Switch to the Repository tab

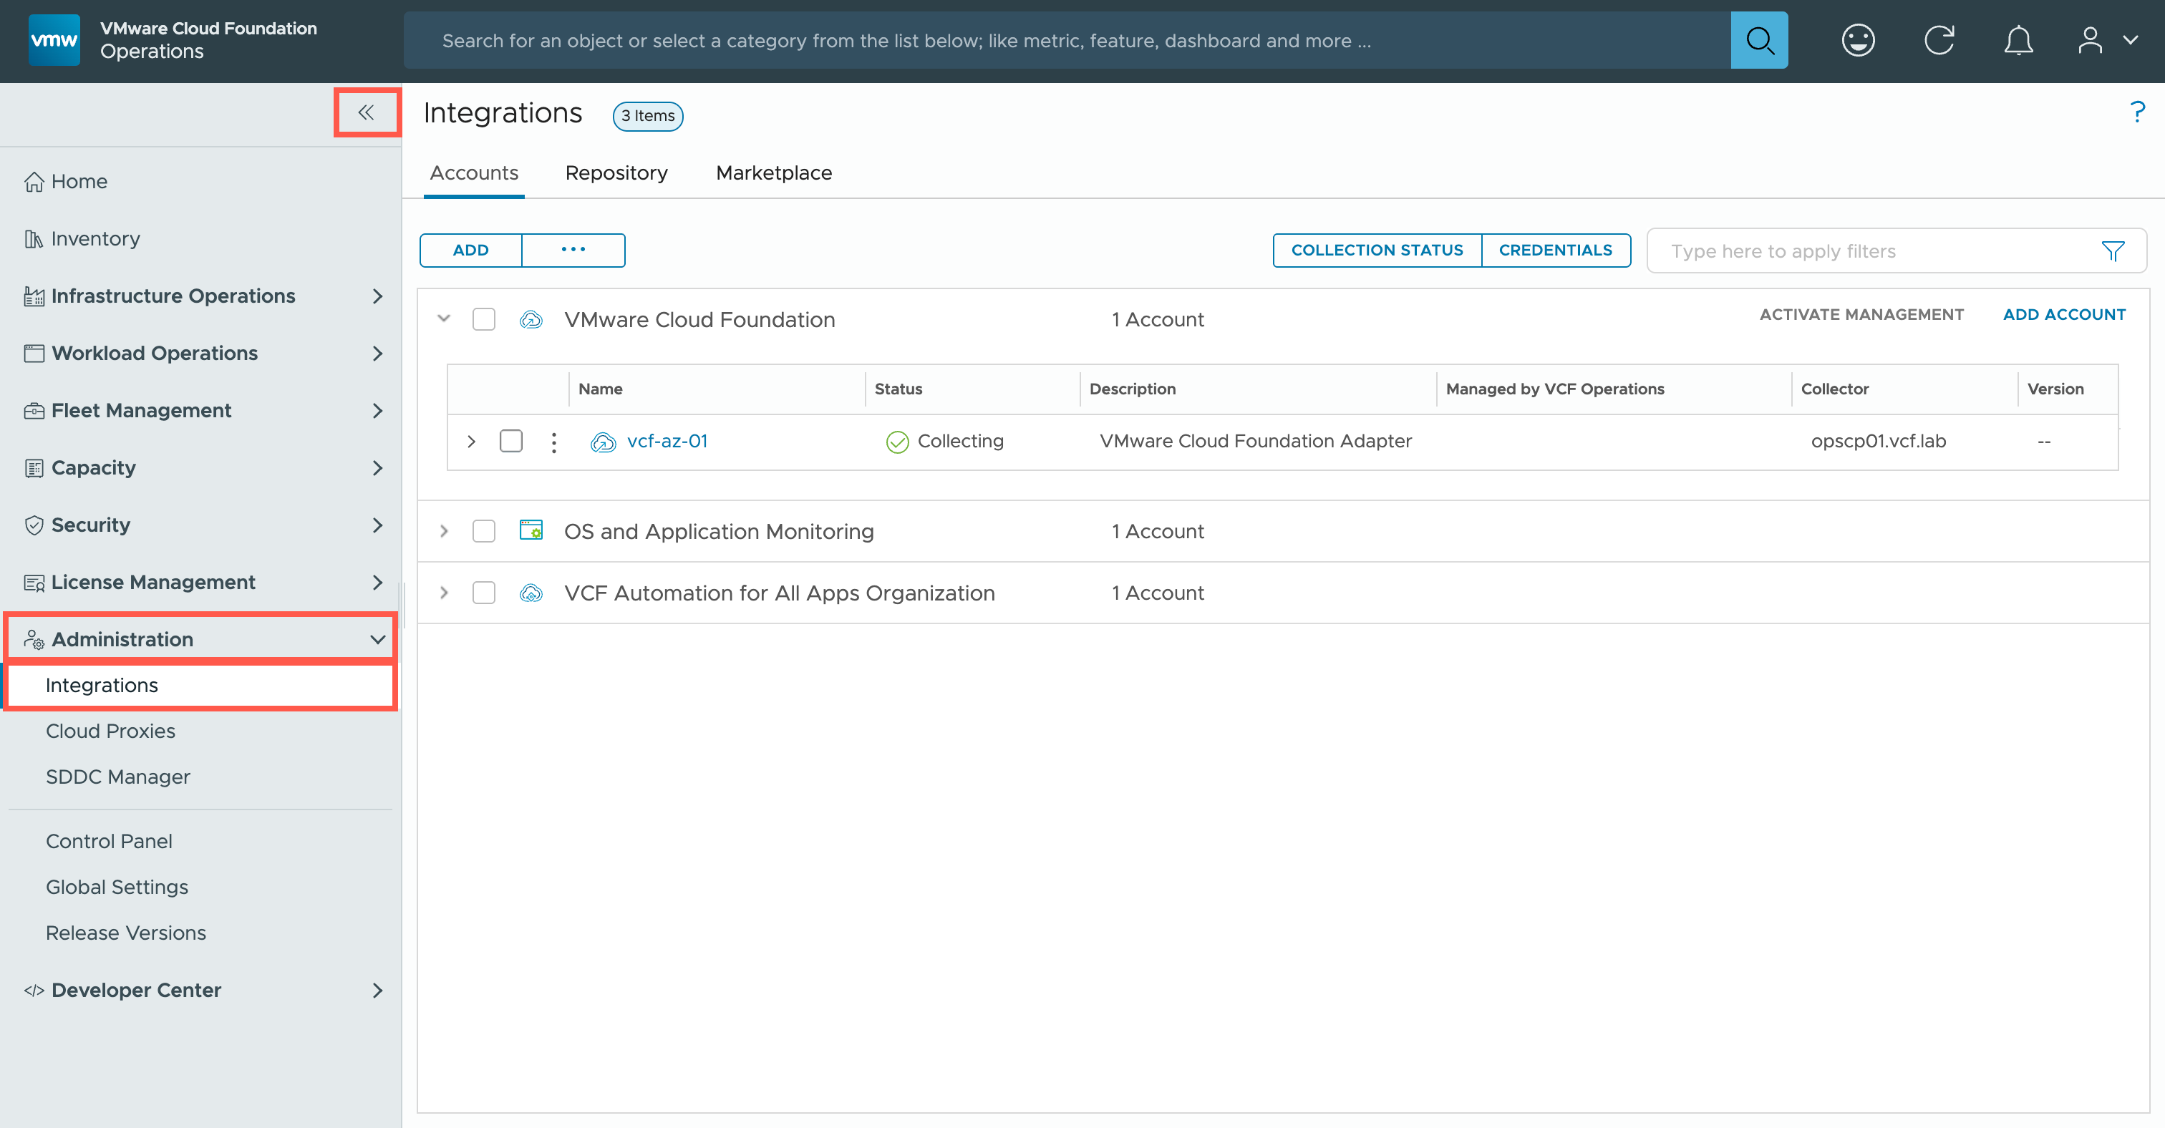pos(616,173)
